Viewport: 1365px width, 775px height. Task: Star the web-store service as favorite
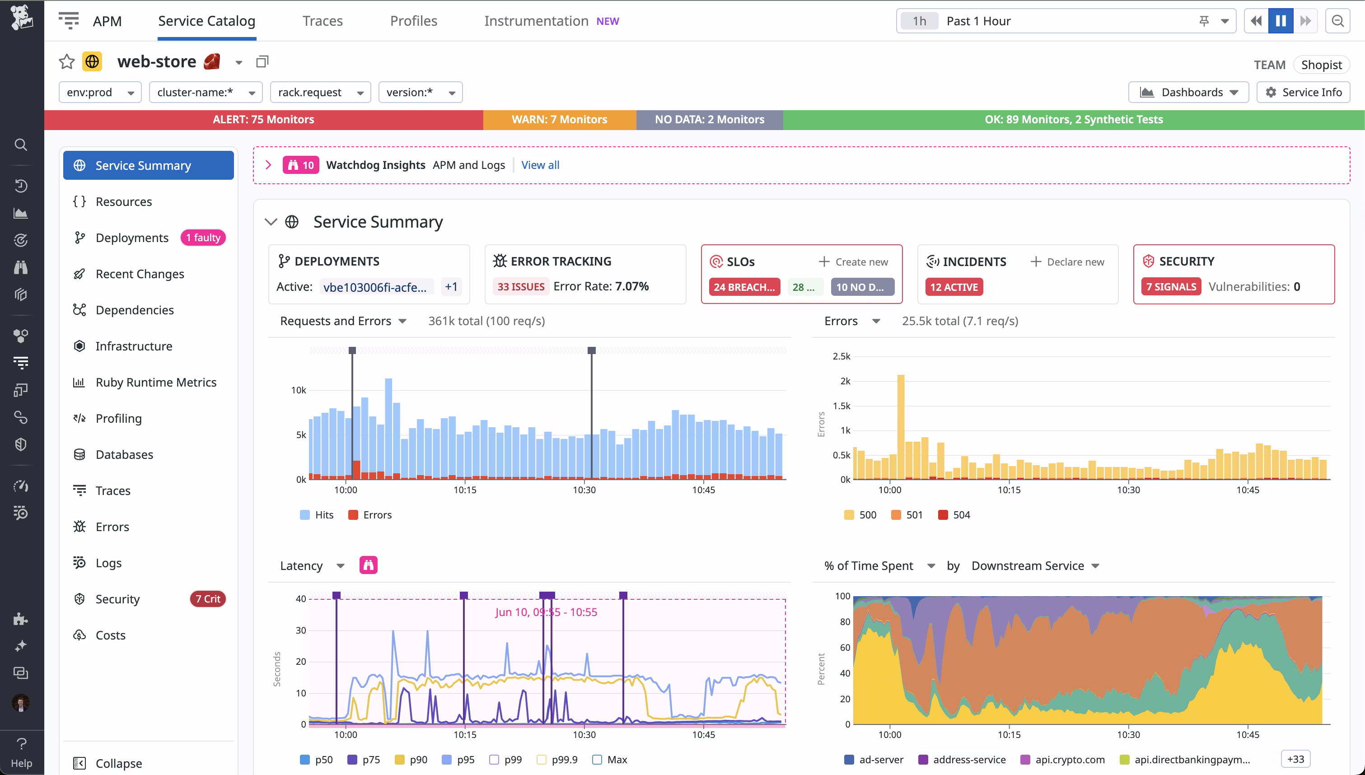coord(66,62)
